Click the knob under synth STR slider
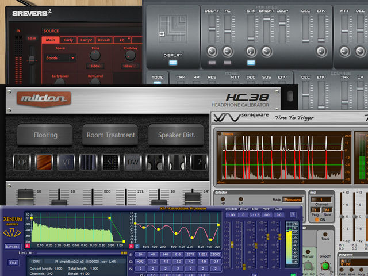 [x=251, y=51]
